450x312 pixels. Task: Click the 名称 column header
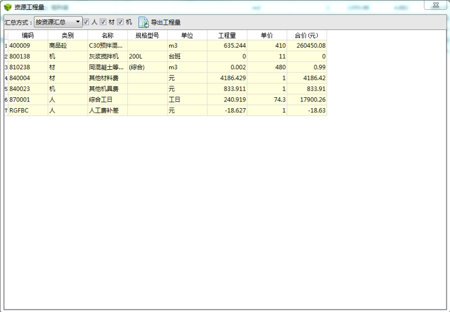[x=108, y=35]
